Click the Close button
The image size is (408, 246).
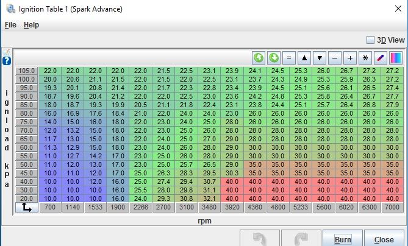[384, 239]
